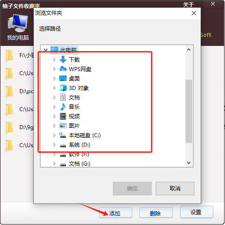Viewport: 225px width, 225px height.
Task: Select the 本地磁盘 (C:) drive icon
Action: click(x=63, y=135)
